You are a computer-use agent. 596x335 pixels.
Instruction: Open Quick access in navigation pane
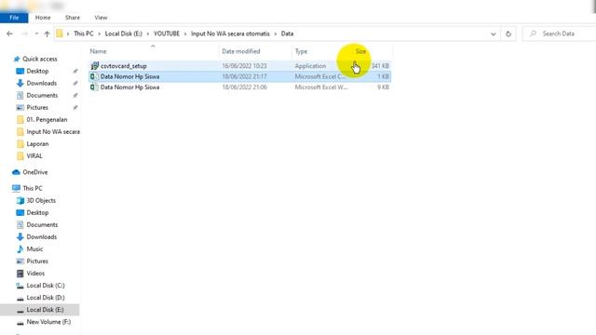(x=39, y=59)
